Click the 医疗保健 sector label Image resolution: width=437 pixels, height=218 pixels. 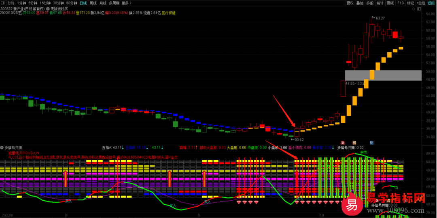click(169, 13)
